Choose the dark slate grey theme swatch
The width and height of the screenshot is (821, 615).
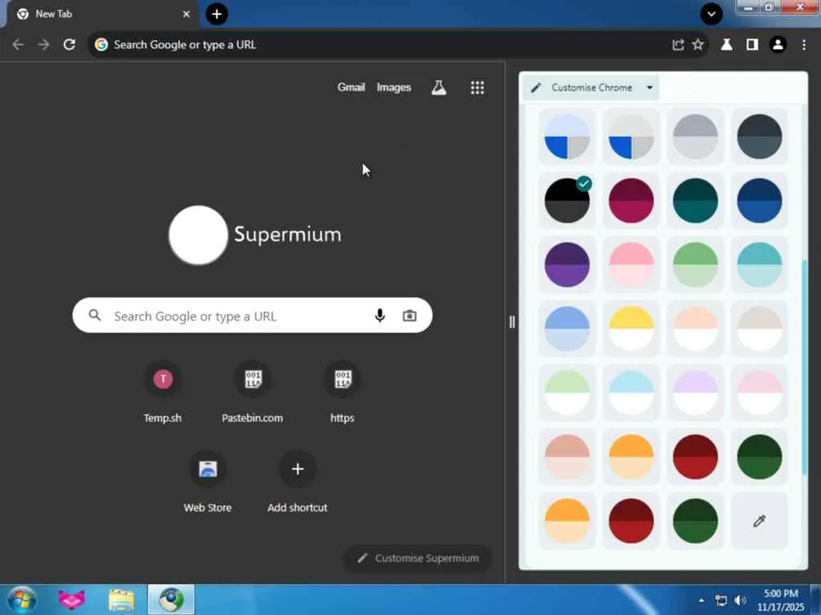tap(759, 136)
